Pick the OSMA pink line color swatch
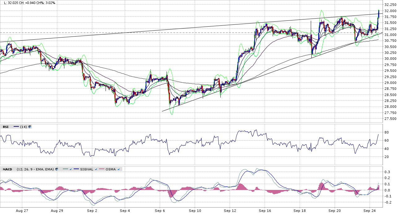Screen dimensions: 399x215 pyautogui.click(x=101, y=169)
